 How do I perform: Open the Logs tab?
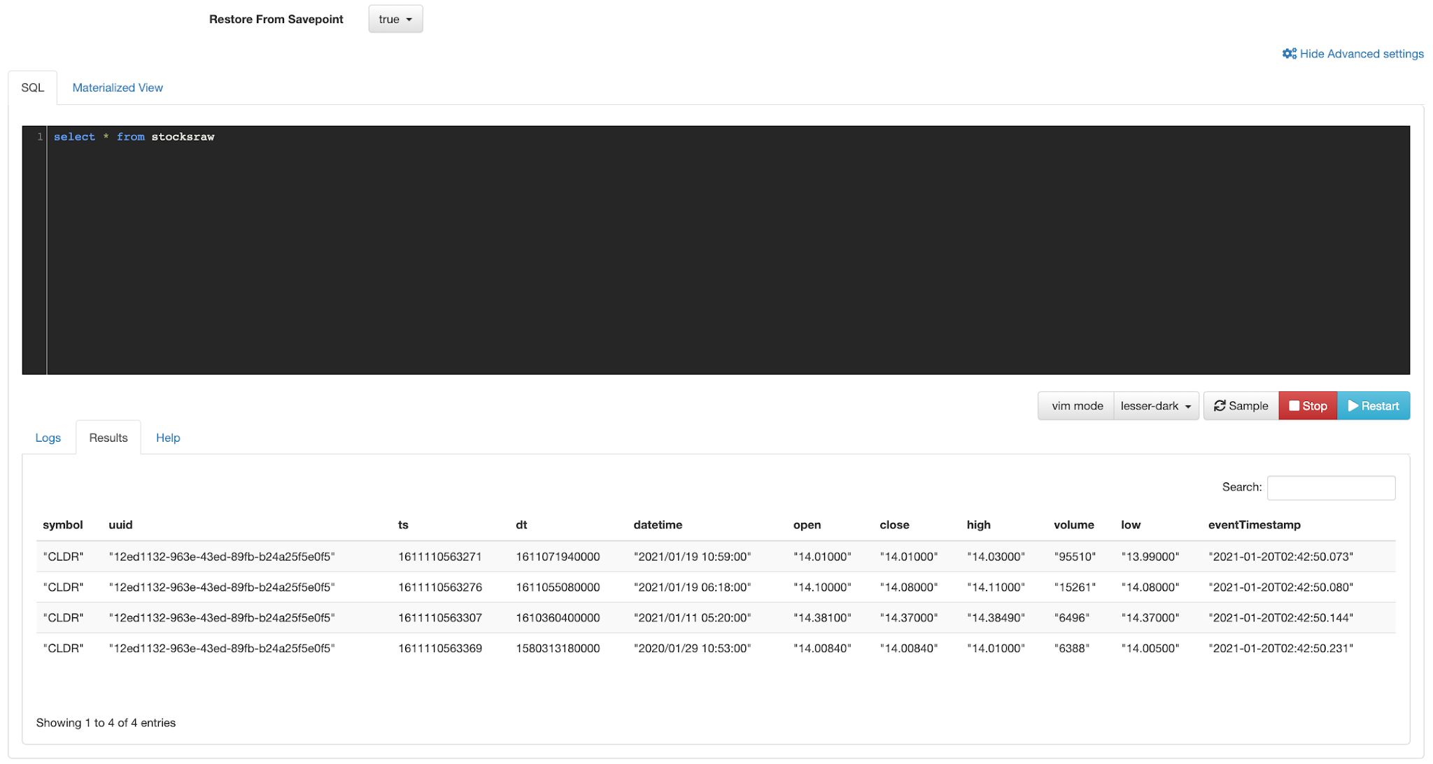point(48,438)
